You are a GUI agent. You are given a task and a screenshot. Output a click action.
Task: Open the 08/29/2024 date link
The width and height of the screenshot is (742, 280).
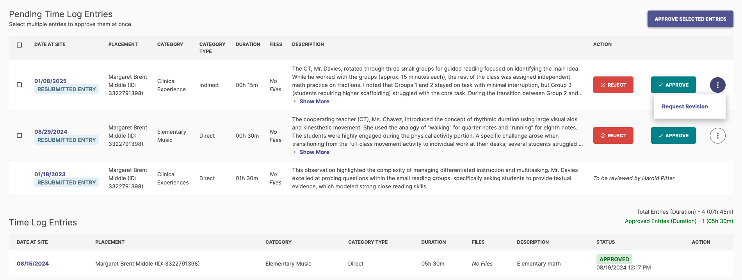pyautogui.click(x=51, y=132)
